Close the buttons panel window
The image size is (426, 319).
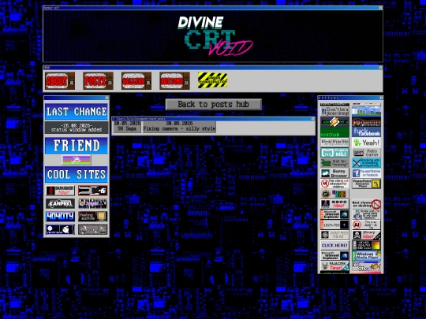pos(381,98)
